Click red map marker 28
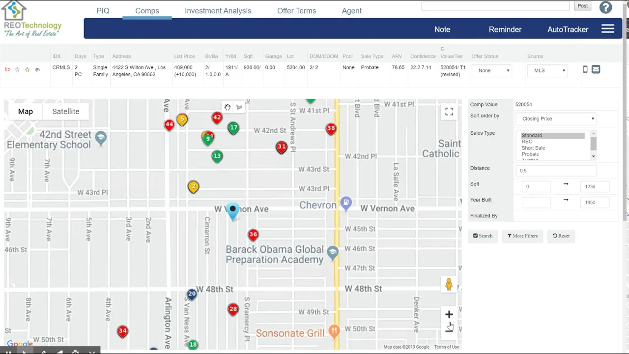Image resolution: width=629 pixels, height=354 pixels. pyautogui.click(x=233, y=310)
